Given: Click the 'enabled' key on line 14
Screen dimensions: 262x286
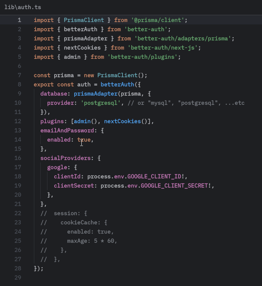Looking at the screenshot, I should tap(59, 140).
